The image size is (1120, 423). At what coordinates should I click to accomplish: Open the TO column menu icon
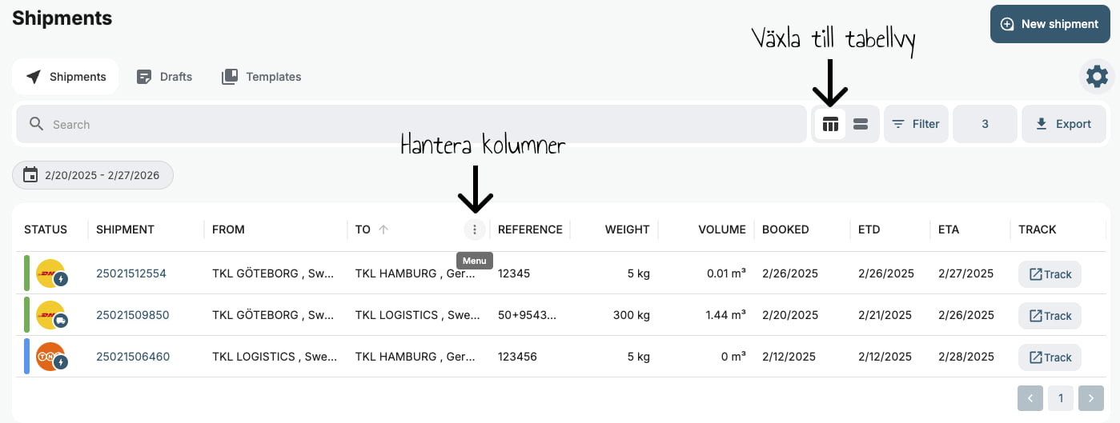pyautogui.click(x=475, y=229)
